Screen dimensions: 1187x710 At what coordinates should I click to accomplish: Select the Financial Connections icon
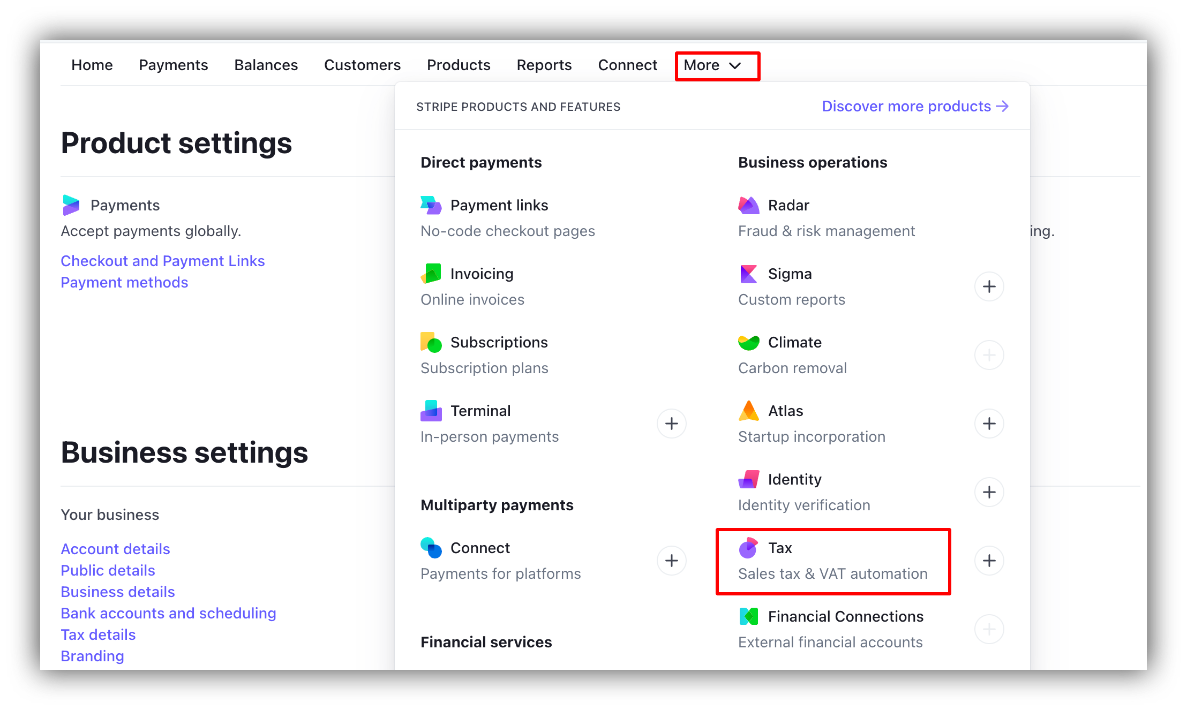[748, 616]
